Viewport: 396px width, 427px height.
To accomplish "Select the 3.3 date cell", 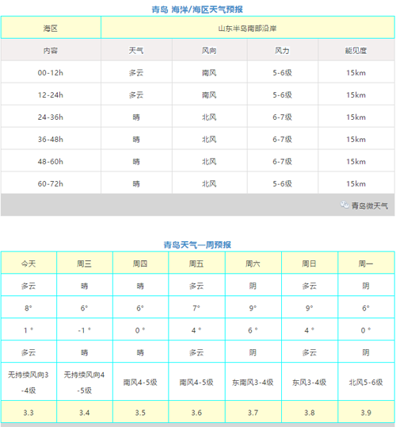I will tap(29, 412).
